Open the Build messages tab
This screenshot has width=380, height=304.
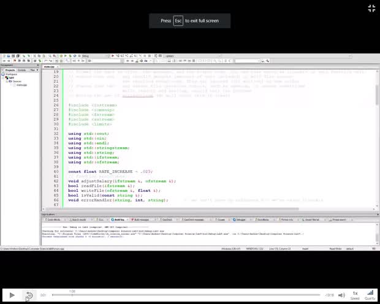141,219
